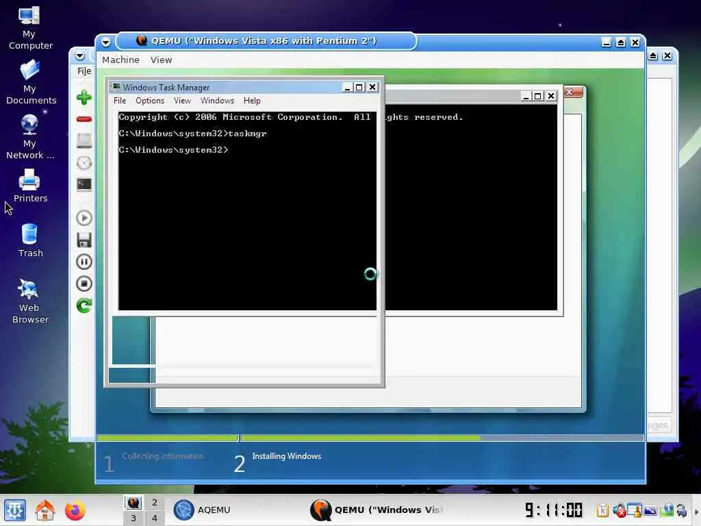Stop the VM with the stop icon
The image size is (701, 526).
(84, 284)
